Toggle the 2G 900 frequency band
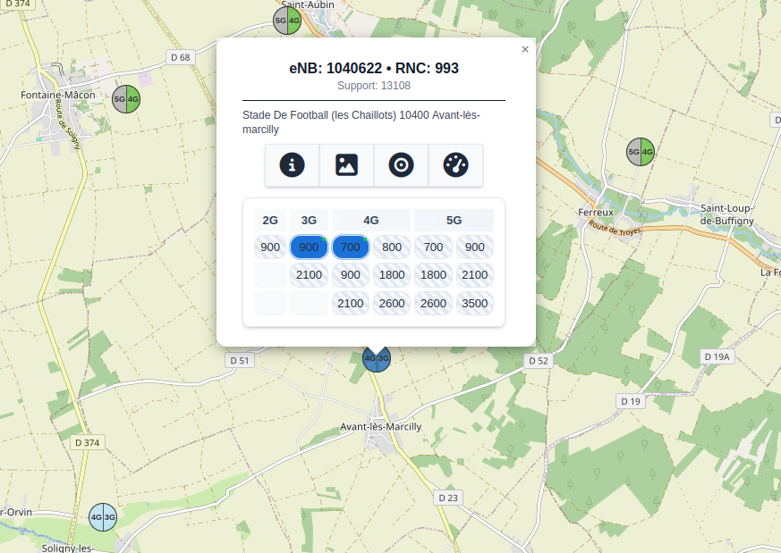 (x=270, y=247)
